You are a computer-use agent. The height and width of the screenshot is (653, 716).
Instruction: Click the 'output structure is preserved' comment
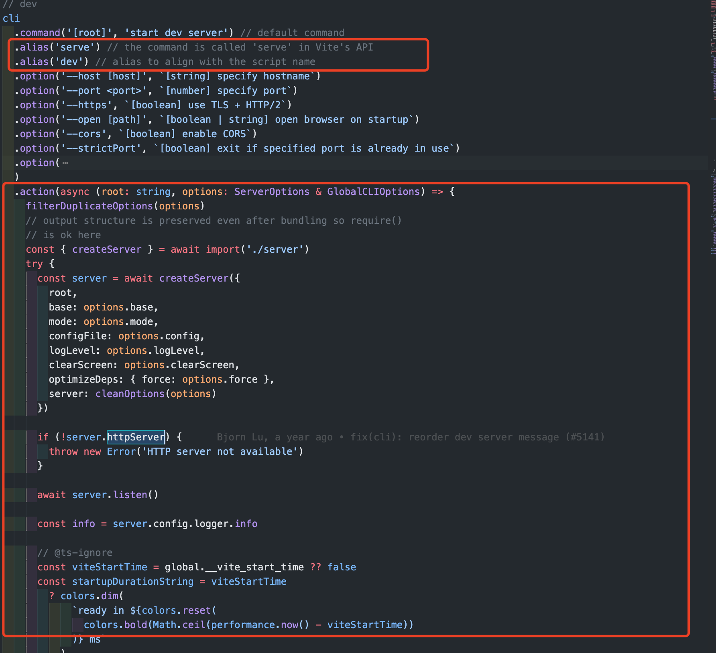[x=214, y=221]
